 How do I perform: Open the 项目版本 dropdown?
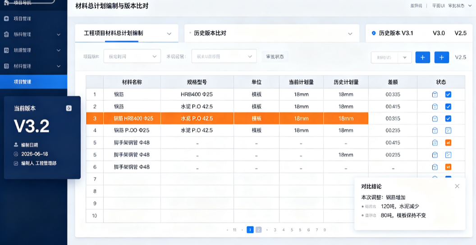tap(132, 56)
